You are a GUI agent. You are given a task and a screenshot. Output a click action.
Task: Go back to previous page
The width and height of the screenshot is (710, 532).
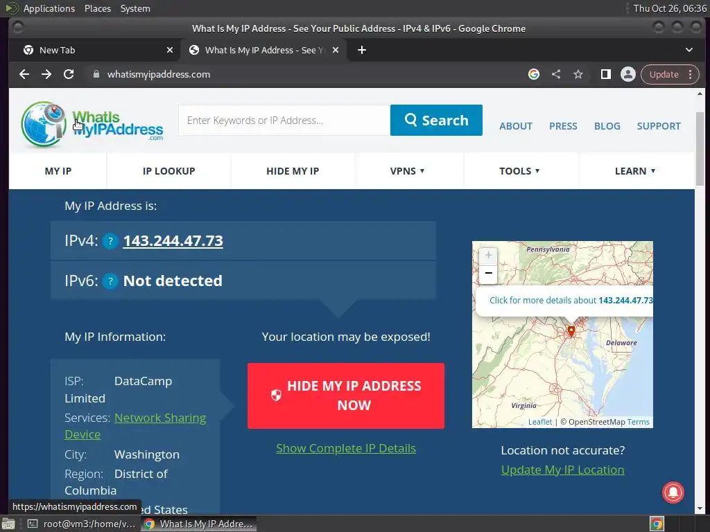click(x=24, y=74)
